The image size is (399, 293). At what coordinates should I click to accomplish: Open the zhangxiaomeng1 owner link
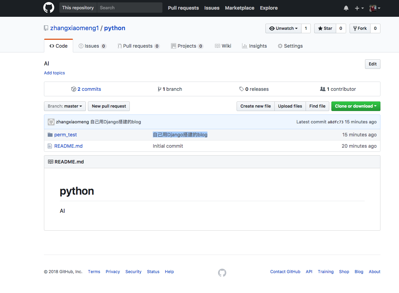click(x=74, y=28)
